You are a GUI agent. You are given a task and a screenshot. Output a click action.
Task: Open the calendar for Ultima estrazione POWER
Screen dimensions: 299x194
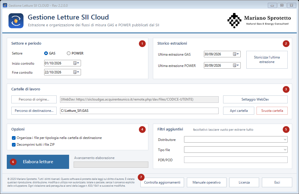pyautogui.click(x=236, y=66)
